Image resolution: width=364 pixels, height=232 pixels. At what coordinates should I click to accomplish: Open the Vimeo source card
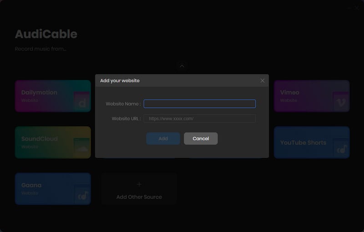coord(312,96)
